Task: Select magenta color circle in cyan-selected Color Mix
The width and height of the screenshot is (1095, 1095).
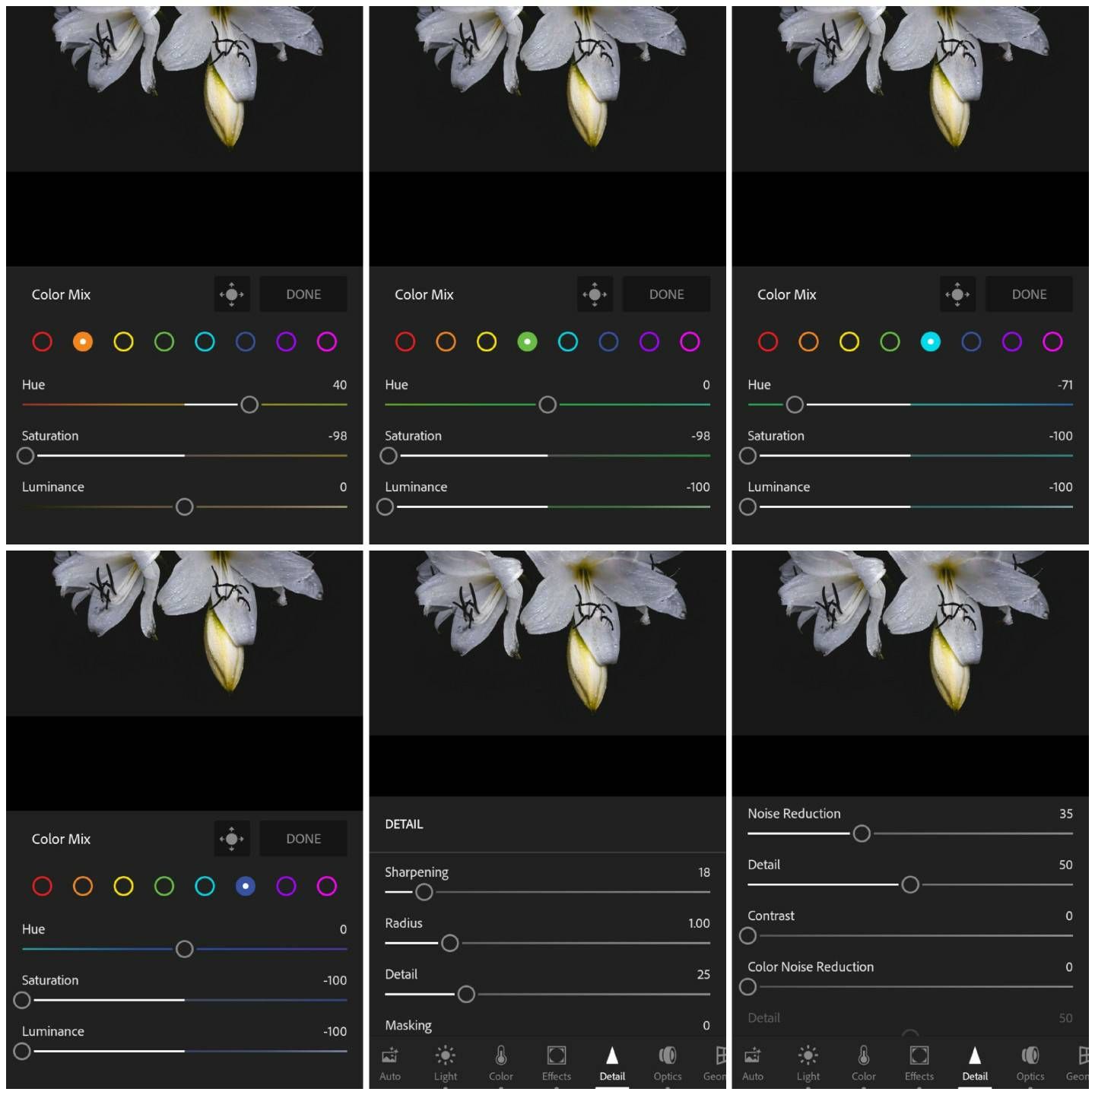Action: point(1052,342)
